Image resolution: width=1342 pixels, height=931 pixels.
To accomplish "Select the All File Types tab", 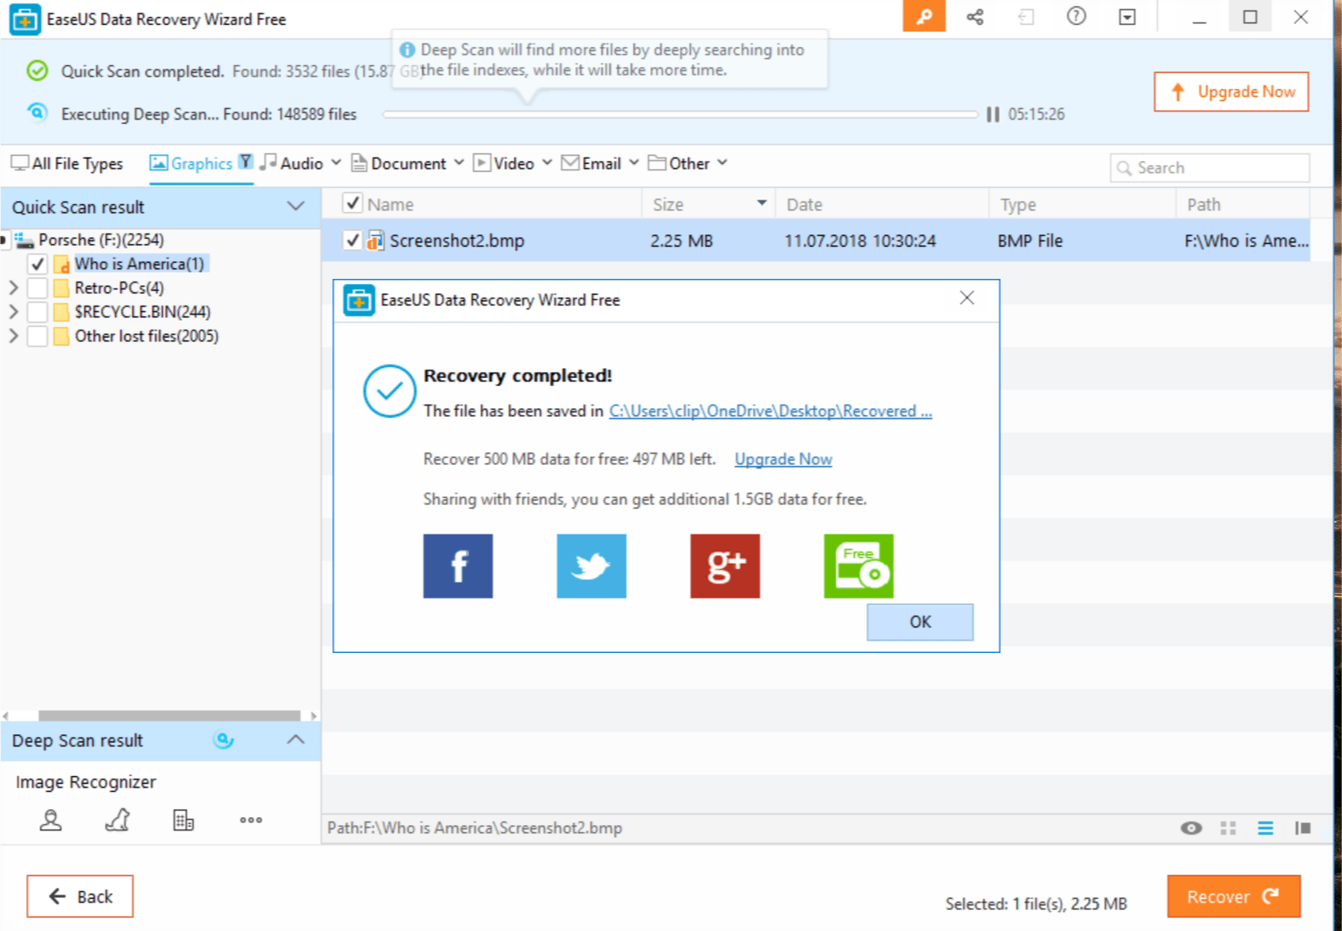I will pyautogui.click(x=68, y=164).
